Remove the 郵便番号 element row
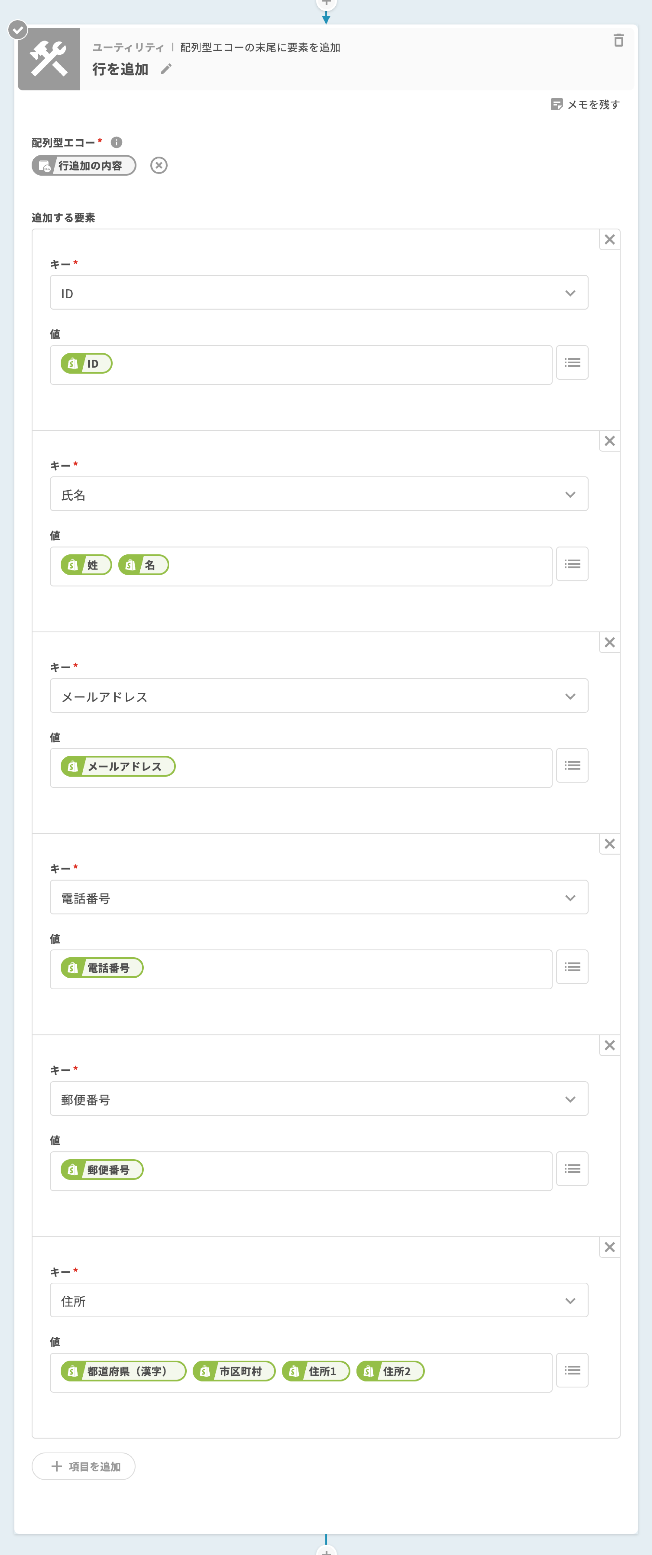This screenshot has height=1555, width=652. point(609,1045)
